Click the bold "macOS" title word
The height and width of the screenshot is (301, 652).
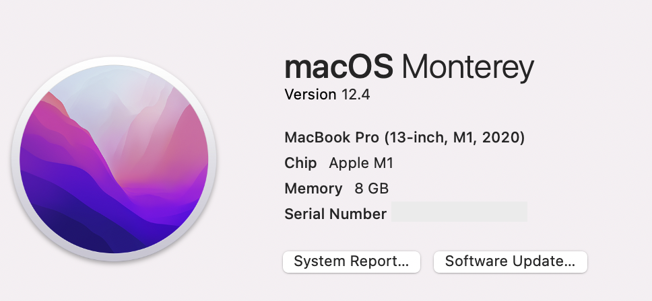tap(338, 68)
